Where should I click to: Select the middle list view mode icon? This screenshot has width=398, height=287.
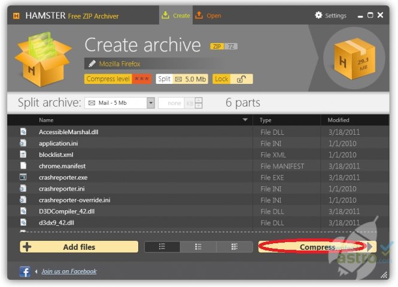(198, 247)
